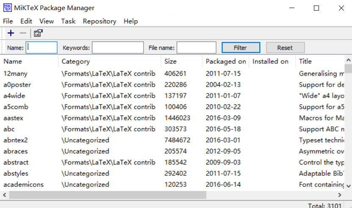
Task: Click the size value 7484672
Action: 177,140
